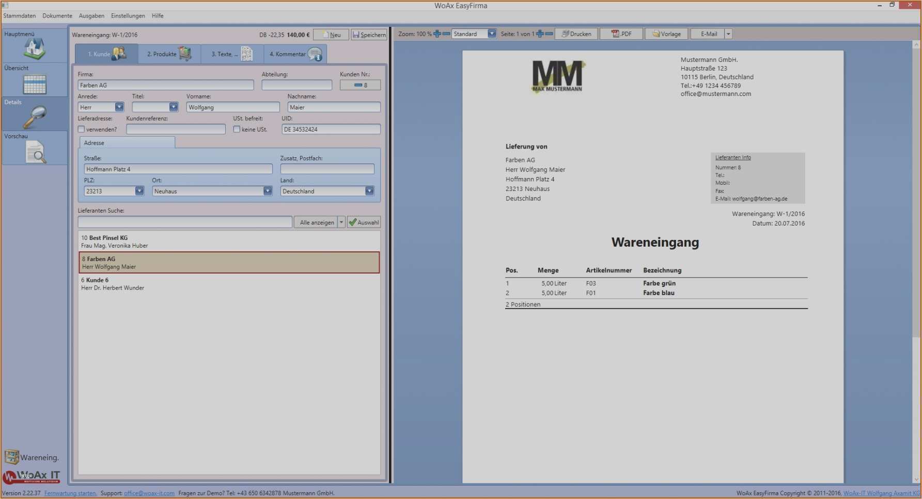Image resolution: width=922 pixels, height=499 pixels.
Task: Expand the Anrede dropdown
Action: pyautogui.click(x=119, y=107)
